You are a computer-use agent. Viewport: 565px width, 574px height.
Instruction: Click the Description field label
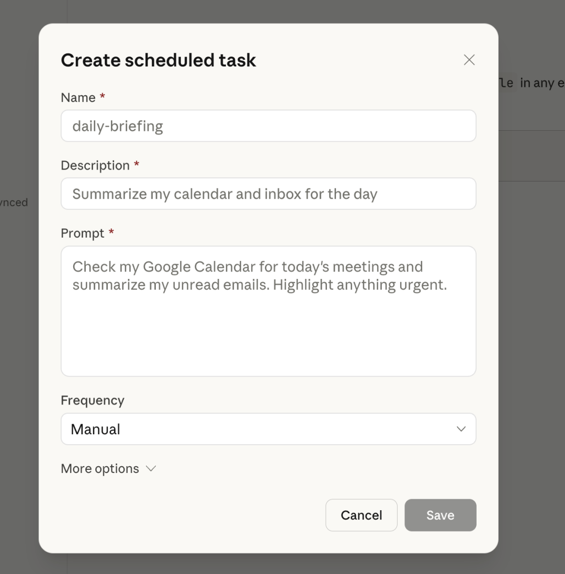click(x=95, y=165)
